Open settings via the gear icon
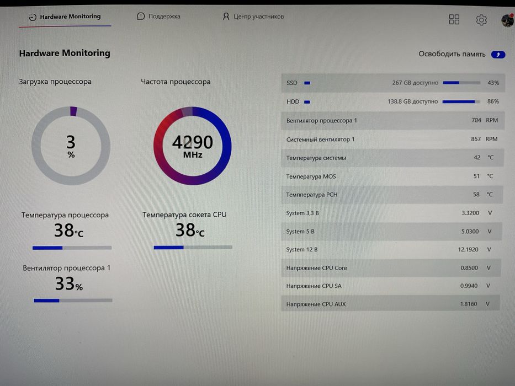 pos(481,20)
